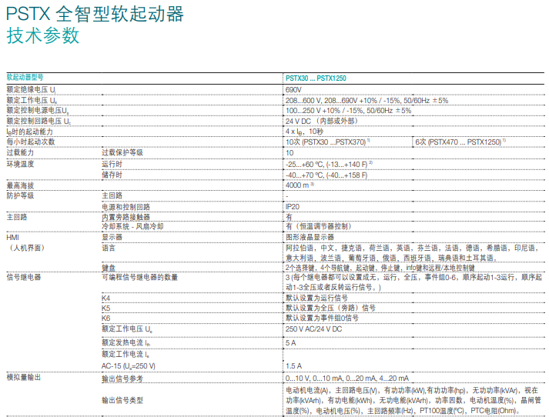549x417 pixels.
Task: Click the value '默认设置为运行信号'
Action: pos(316,298)
